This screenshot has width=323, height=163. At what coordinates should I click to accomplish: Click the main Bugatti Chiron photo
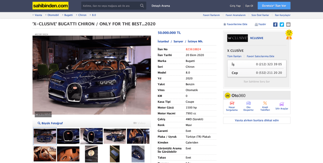tap(92, 75)
